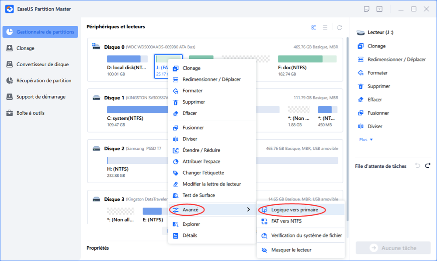The height and width of the screenshot is (261, 437).
Task: Click the Clonage icon in right panel
Action: (x=361, y=46)
